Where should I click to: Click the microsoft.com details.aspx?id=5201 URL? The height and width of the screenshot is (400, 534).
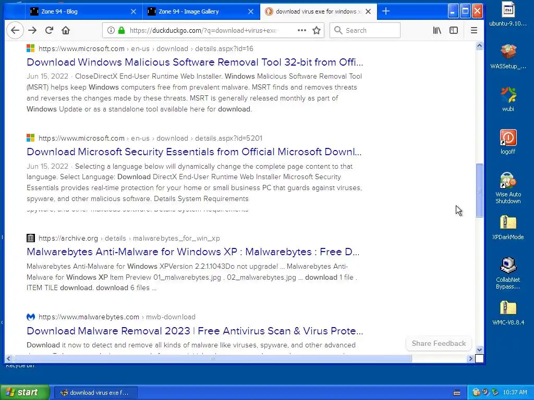click(x=150, y=138)
